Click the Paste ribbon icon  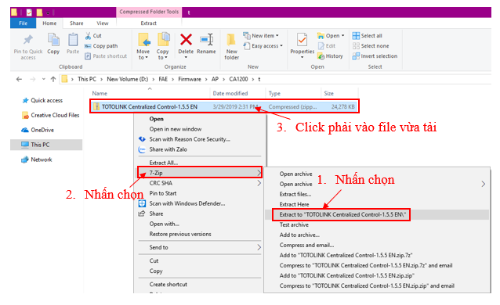pos(73,40)
